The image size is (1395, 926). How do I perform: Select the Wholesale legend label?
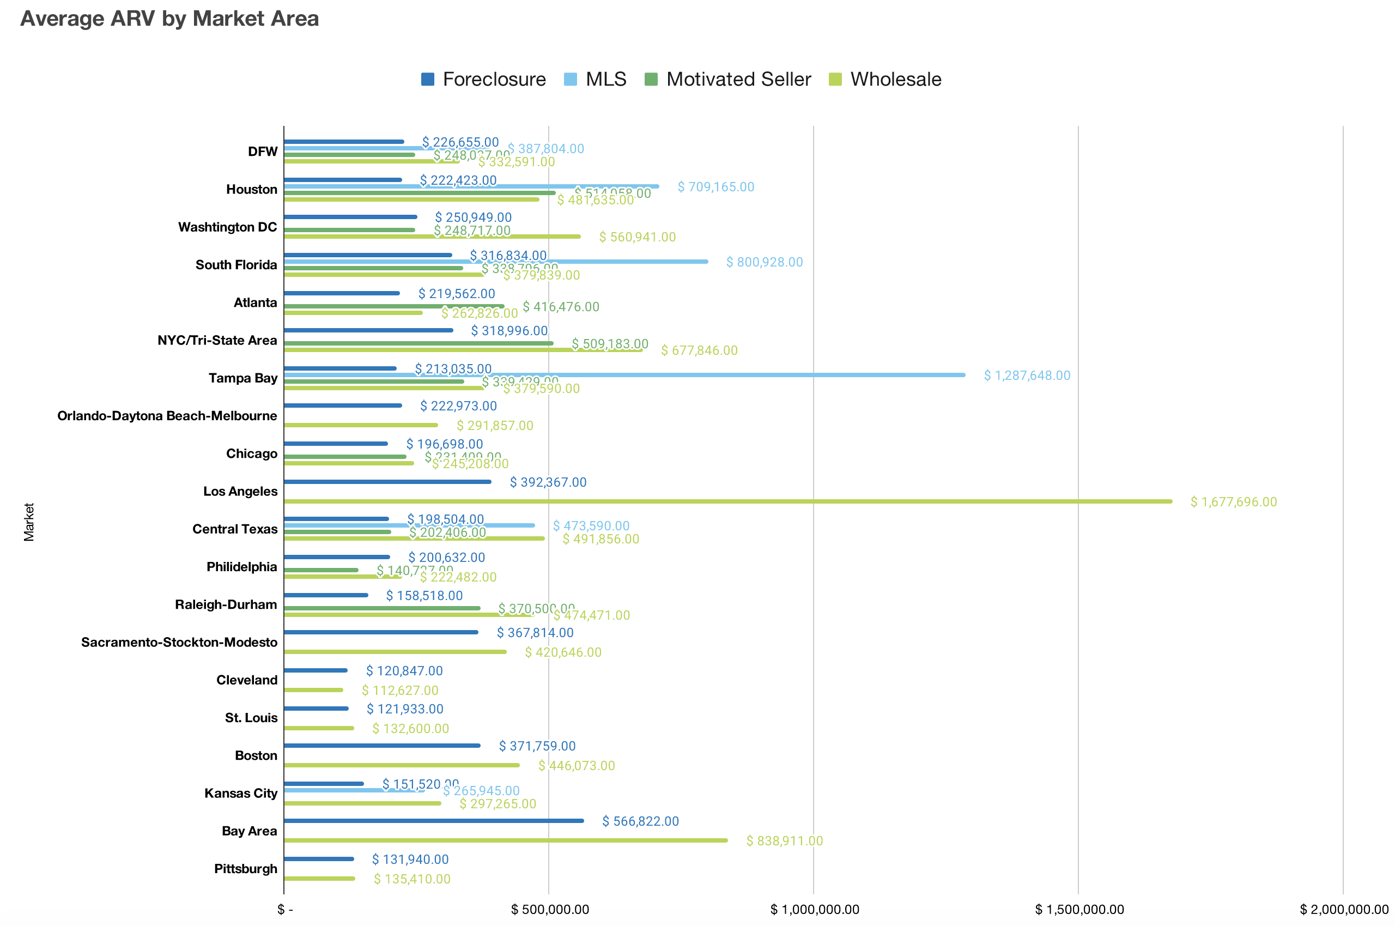895,79
